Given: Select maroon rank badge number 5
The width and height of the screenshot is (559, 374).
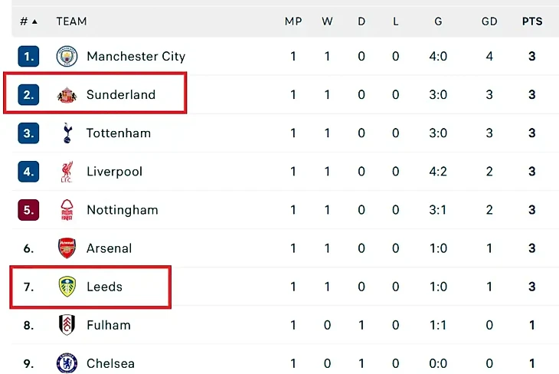Looking at the screenshot, I should pyautogui.click(x=28, y=210).
